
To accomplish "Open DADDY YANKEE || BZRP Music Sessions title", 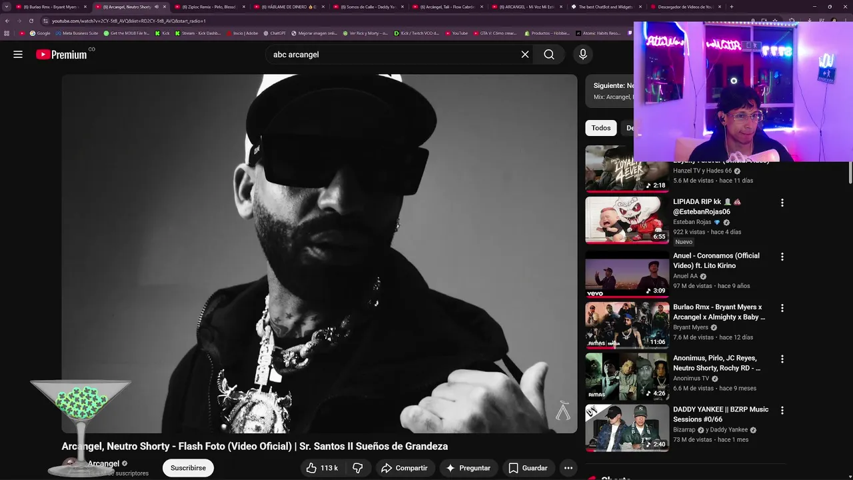I will pyautogui.click(x=720, y=414).
